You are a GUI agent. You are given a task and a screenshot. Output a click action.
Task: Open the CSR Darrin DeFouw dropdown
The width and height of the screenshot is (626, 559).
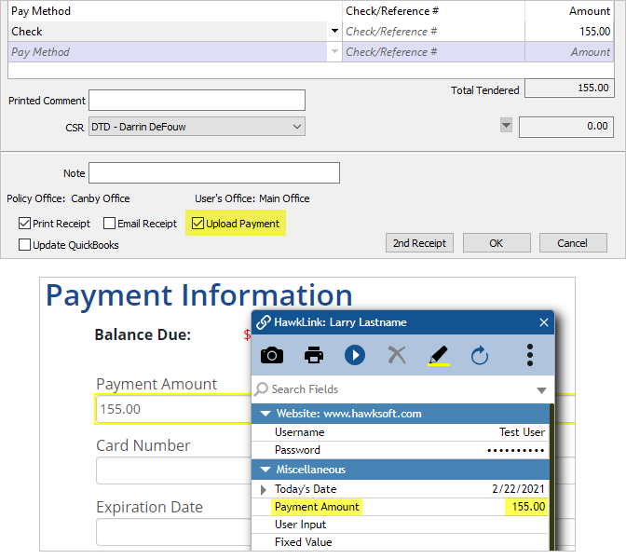pos(297,127)
